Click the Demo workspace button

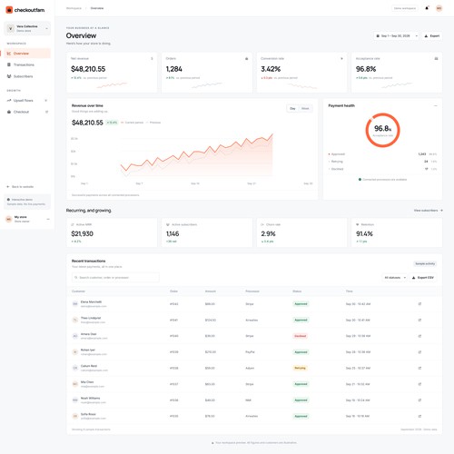tap(405, 8)
